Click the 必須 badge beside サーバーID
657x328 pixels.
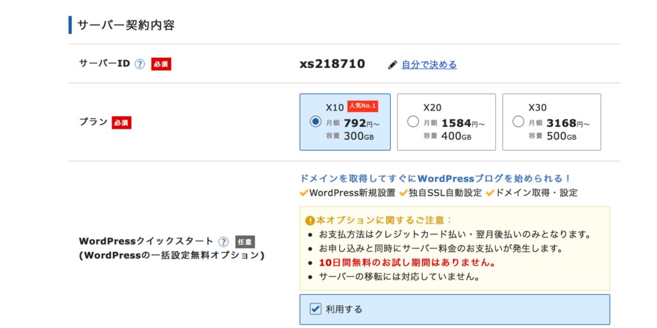161,64
